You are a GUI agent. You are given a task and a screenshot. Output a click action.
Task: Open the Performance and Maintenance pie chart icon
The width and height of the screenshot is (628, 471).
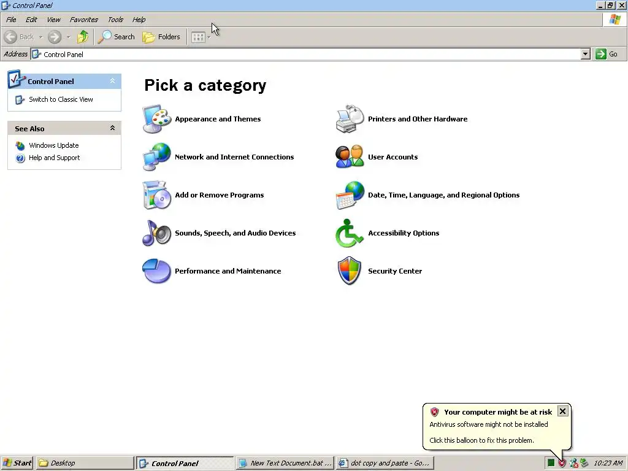(x=156, y=270)
